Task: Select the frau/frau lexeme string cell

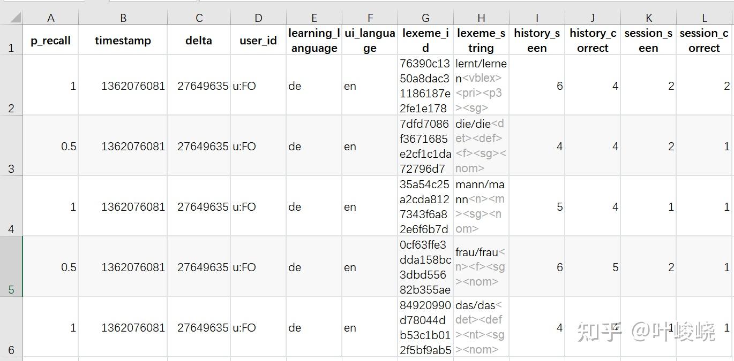Action: pyautogui.click(x=481, y=267)
